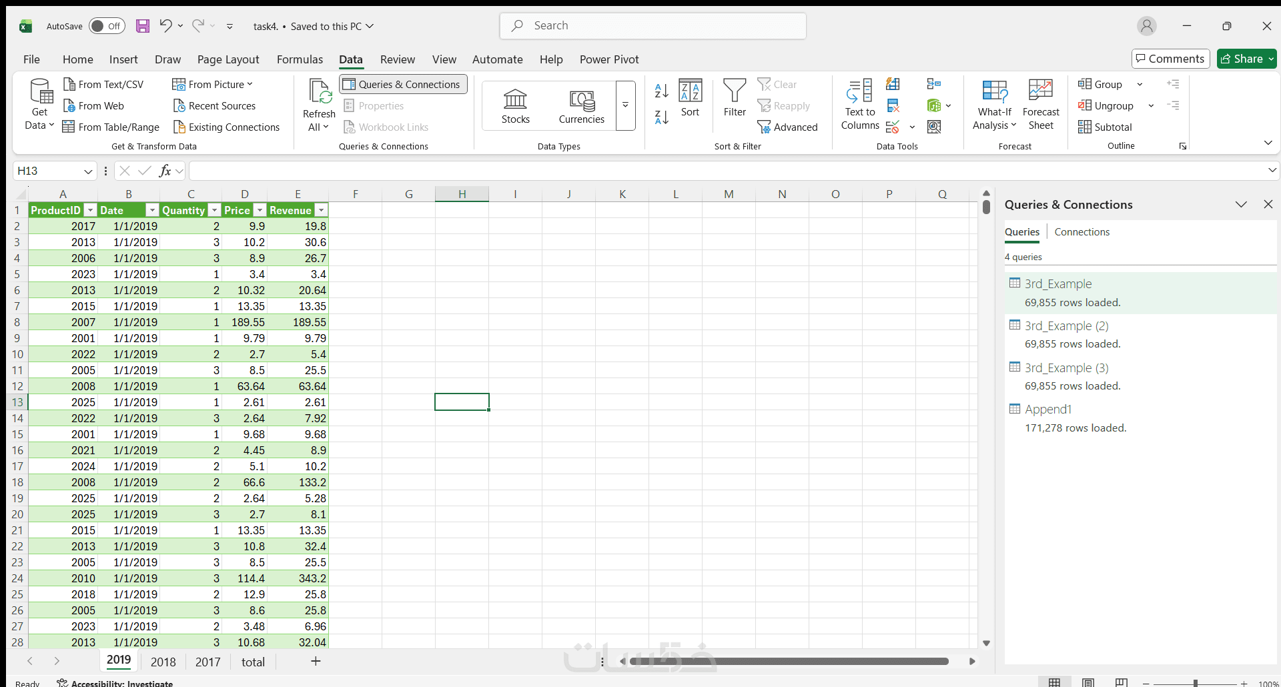Open the From Picture dropdown
Viewport: 1281px width, 687px height.
[250, 84]
